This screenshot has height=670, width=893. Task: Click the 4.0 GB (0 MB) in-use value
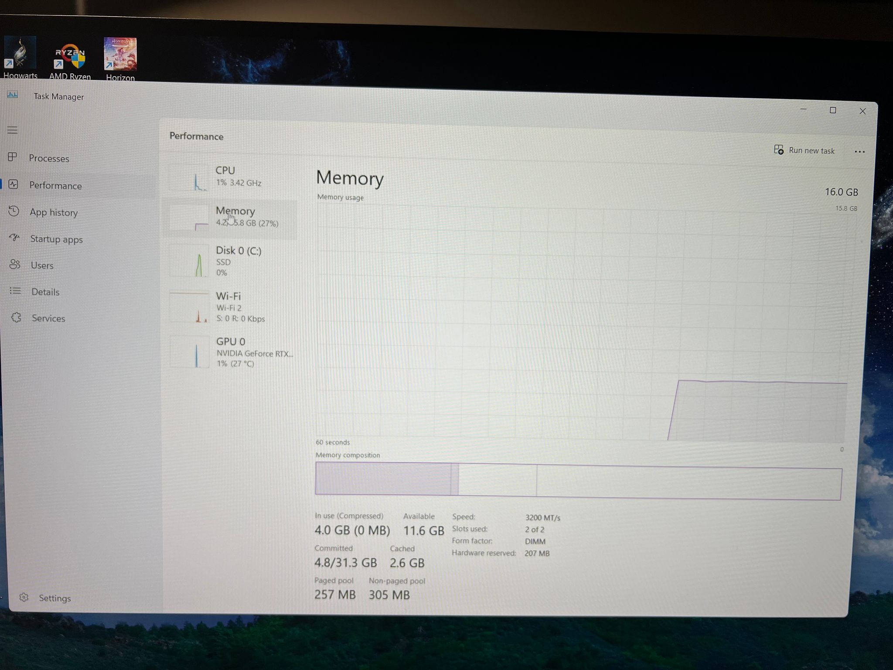pos(352,530)
